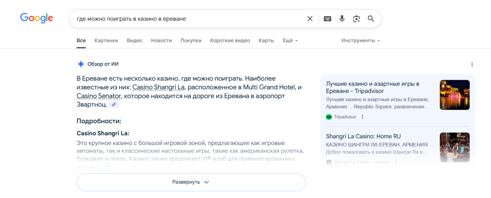Open the Короткие видео tab

click(230, 41)
